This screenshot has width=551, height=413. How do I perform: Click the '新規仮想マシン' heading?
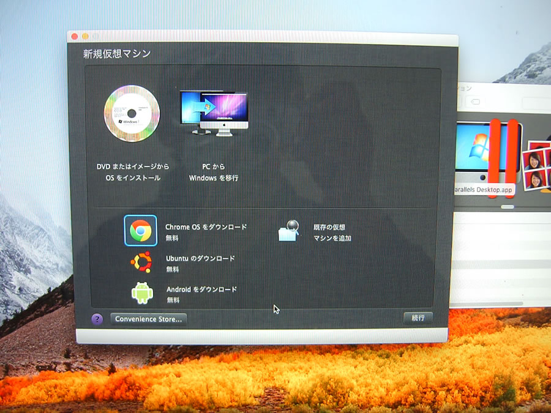pos(117,53)
